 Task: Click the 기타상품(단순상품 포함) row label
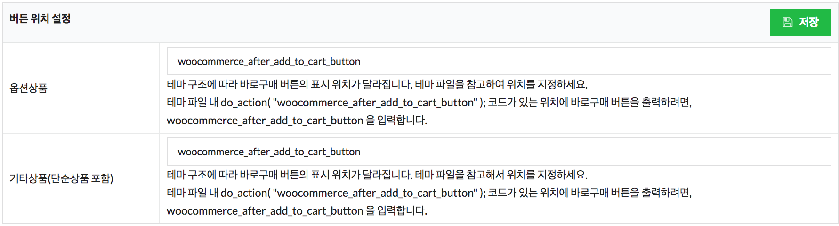coord(61,178)
